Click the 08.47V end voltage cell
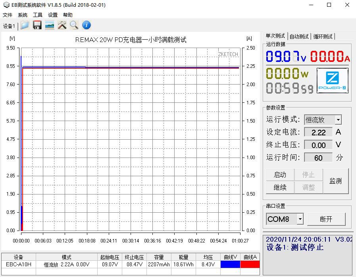Viewport: 356px width, 277px height. point(135,264)
